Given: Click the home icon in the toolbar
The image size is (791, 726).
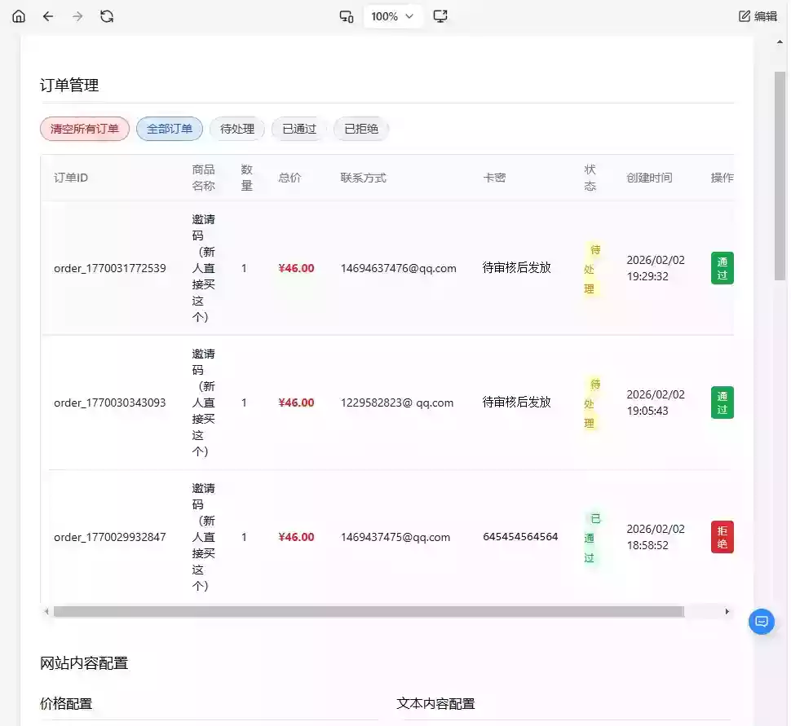Looking at the screenshot, I should pyautogui.click(x=18, y=15).
